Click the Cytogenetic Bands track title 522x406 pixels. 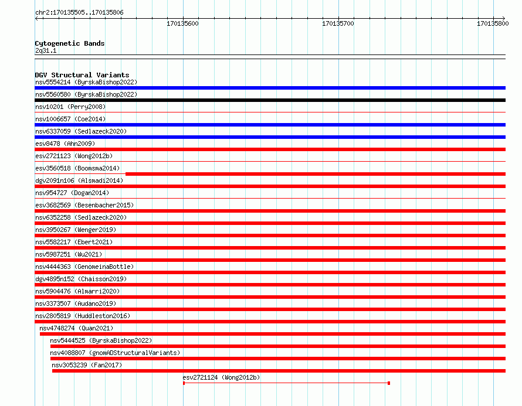tap(70, 43)
